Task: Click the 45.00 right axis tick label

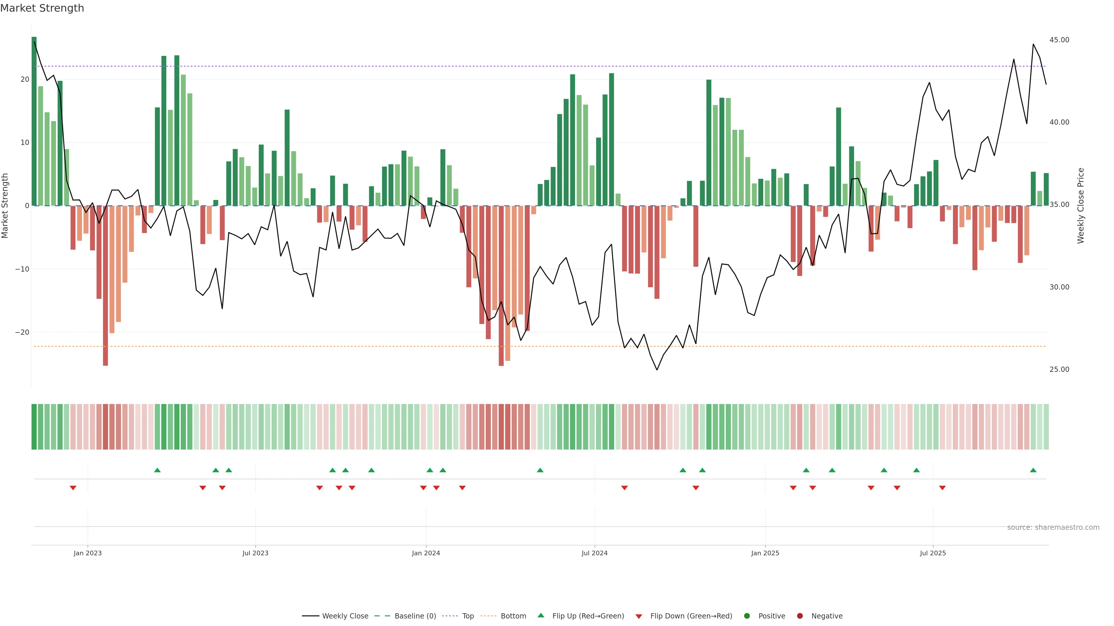Action: click(1059, 40)
